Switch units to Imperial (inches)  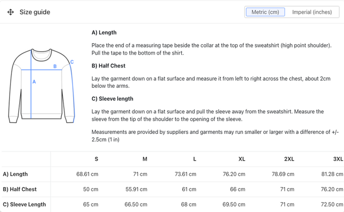[312, 12]
